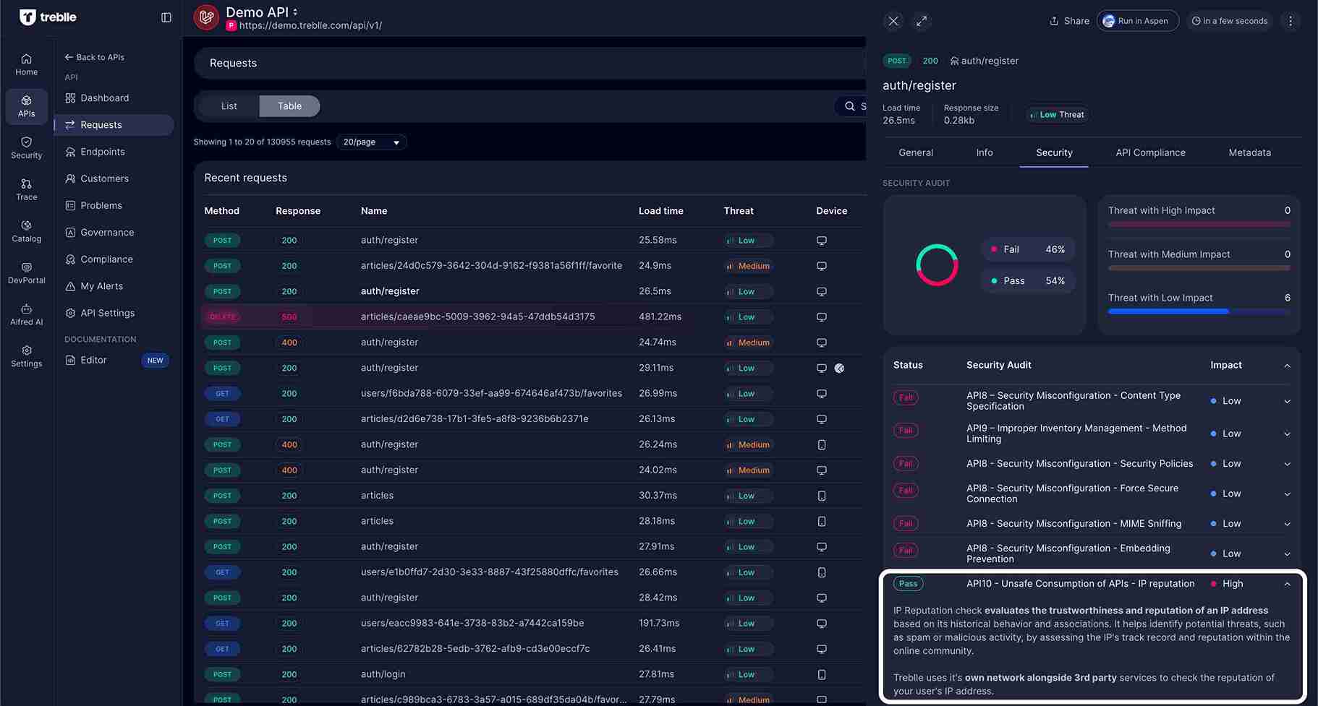1318x706 pixels.
Task: Click the Back to APIs link
Action: pyautogui.click(x=94, y=56)
